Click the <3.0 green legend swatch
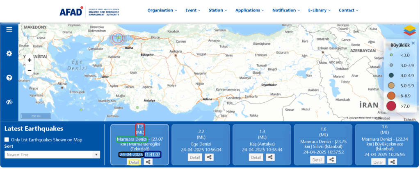 (391, 55)
